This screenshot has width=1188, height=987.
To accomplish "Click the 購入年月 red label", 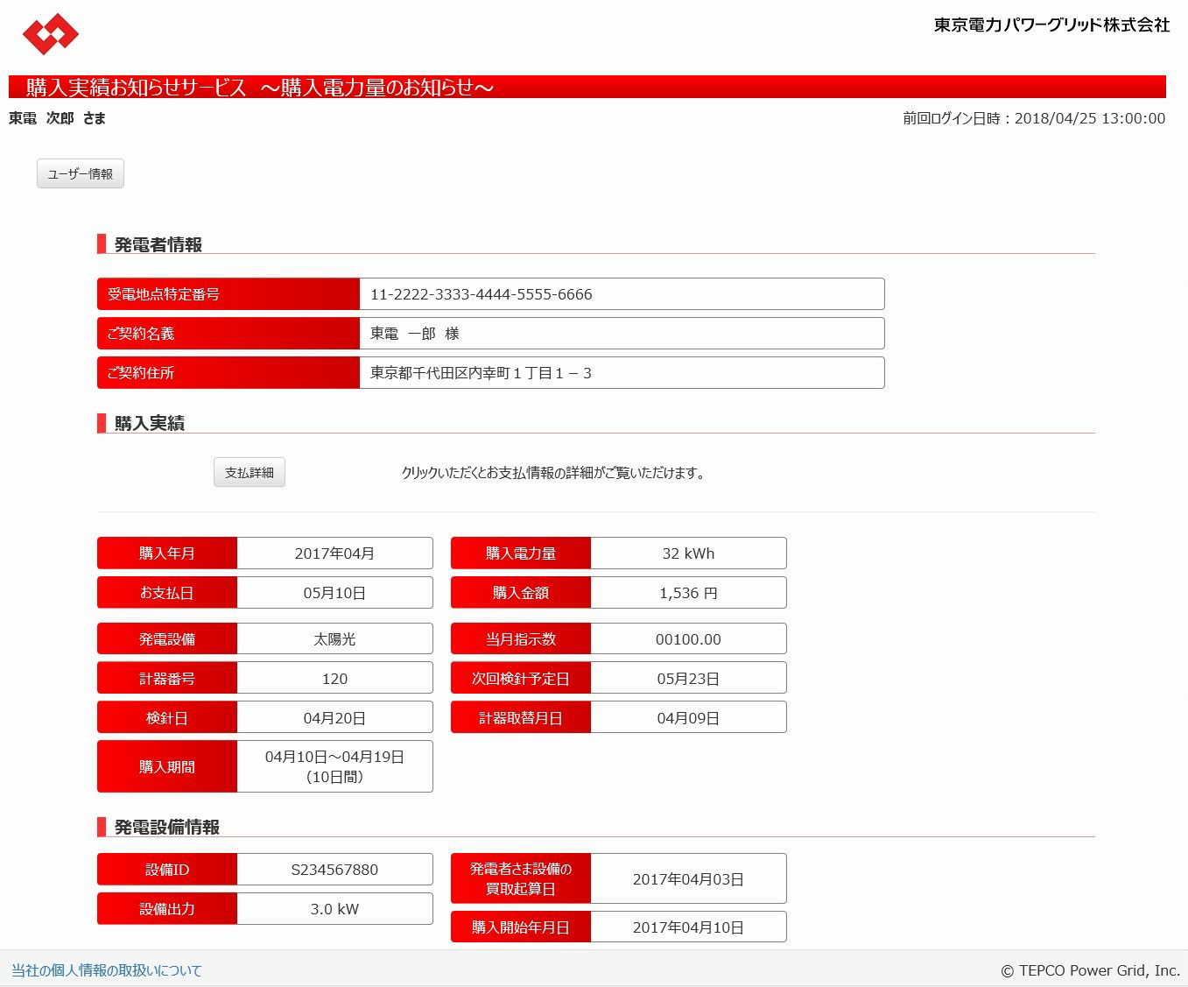I will [167, 553].
